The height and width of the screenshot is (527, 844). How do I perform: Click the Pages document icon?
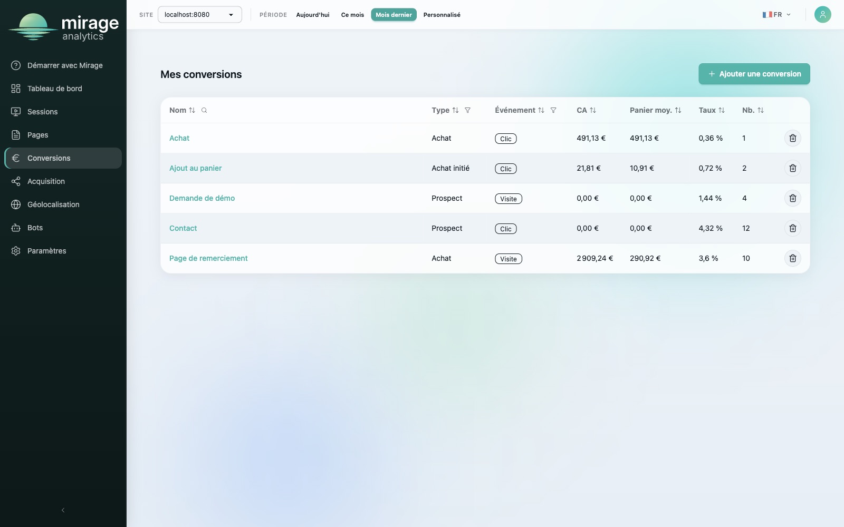tap(16, 135)
